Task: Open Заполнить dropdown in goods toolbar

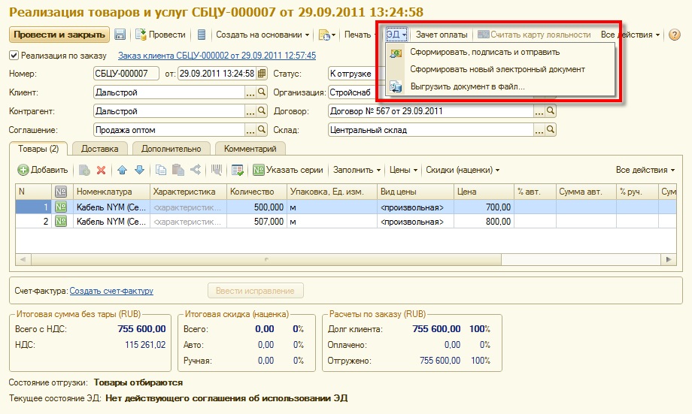Action: coord(357,171)
